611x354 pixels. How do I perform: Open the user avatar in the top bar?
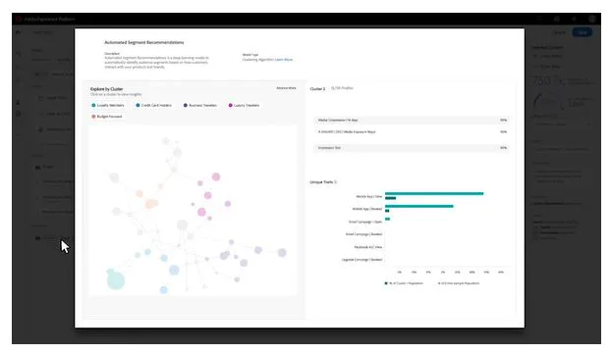pos(592,19)
